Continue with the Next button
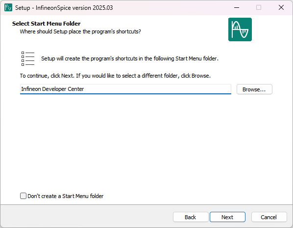The width and height of the screenshot is (293, 228). (x=227, y=217)
